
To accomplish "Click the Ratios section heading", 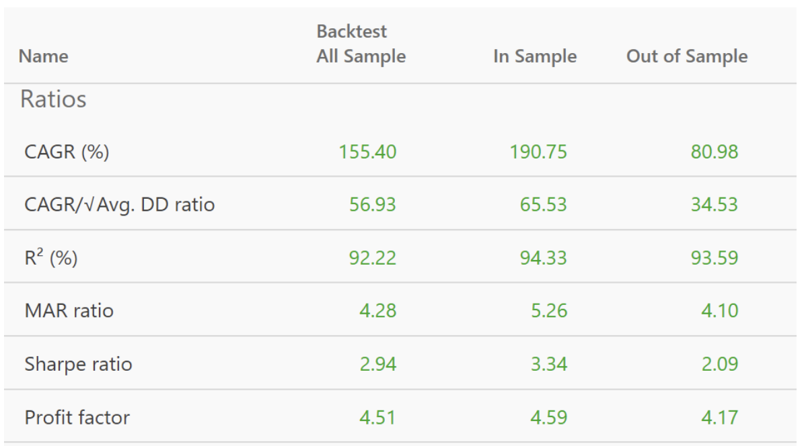I will point(53,99).
